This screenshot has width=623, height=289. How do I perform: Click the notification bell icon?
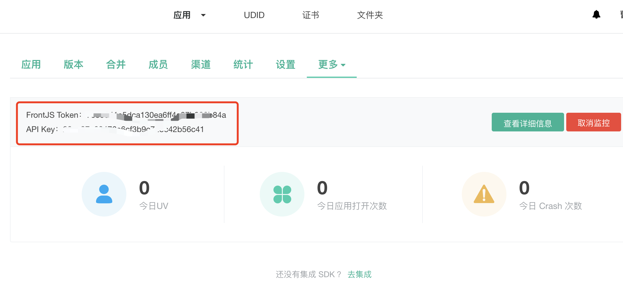click(x=596, y=15)
